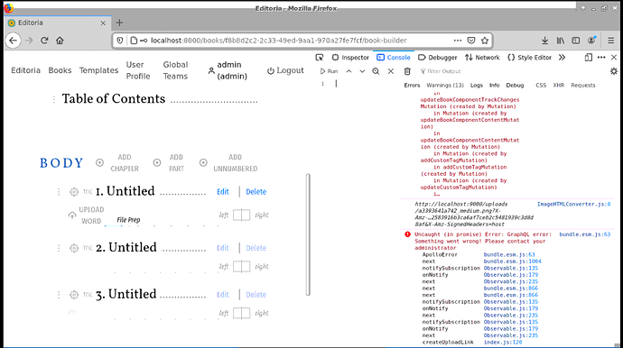Toggle the Logs console filter

point(477,86)
